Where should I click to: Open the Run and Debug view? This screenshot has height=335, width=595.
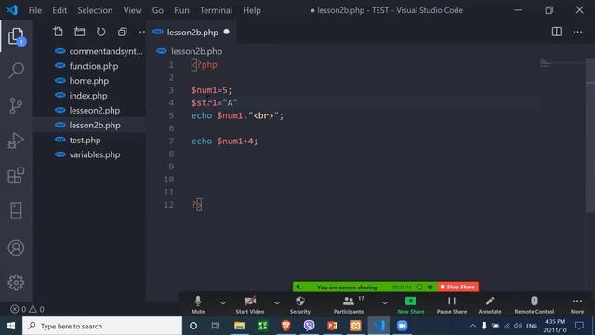pos(16,141)
